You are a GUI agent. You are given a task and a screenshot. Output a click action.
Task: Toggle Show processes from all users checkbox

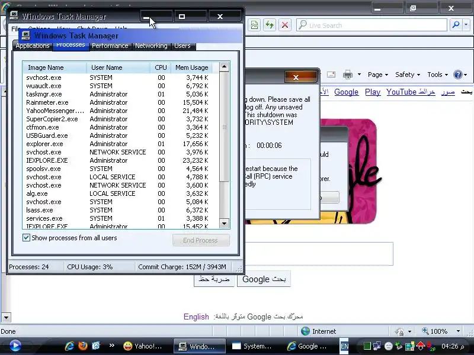(x=26, y=238)
